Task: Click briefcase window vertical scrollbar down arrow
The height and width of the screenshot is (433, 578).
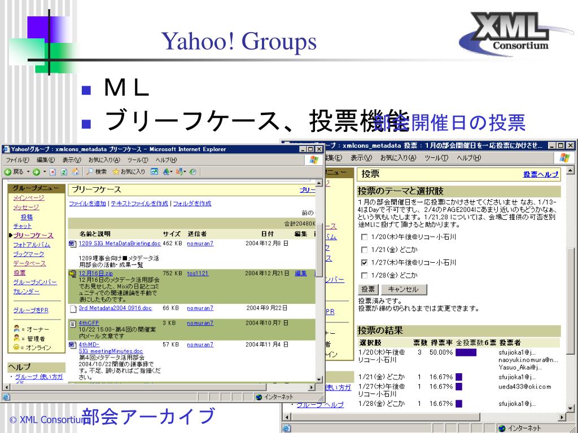Action: tap(319, 379)
